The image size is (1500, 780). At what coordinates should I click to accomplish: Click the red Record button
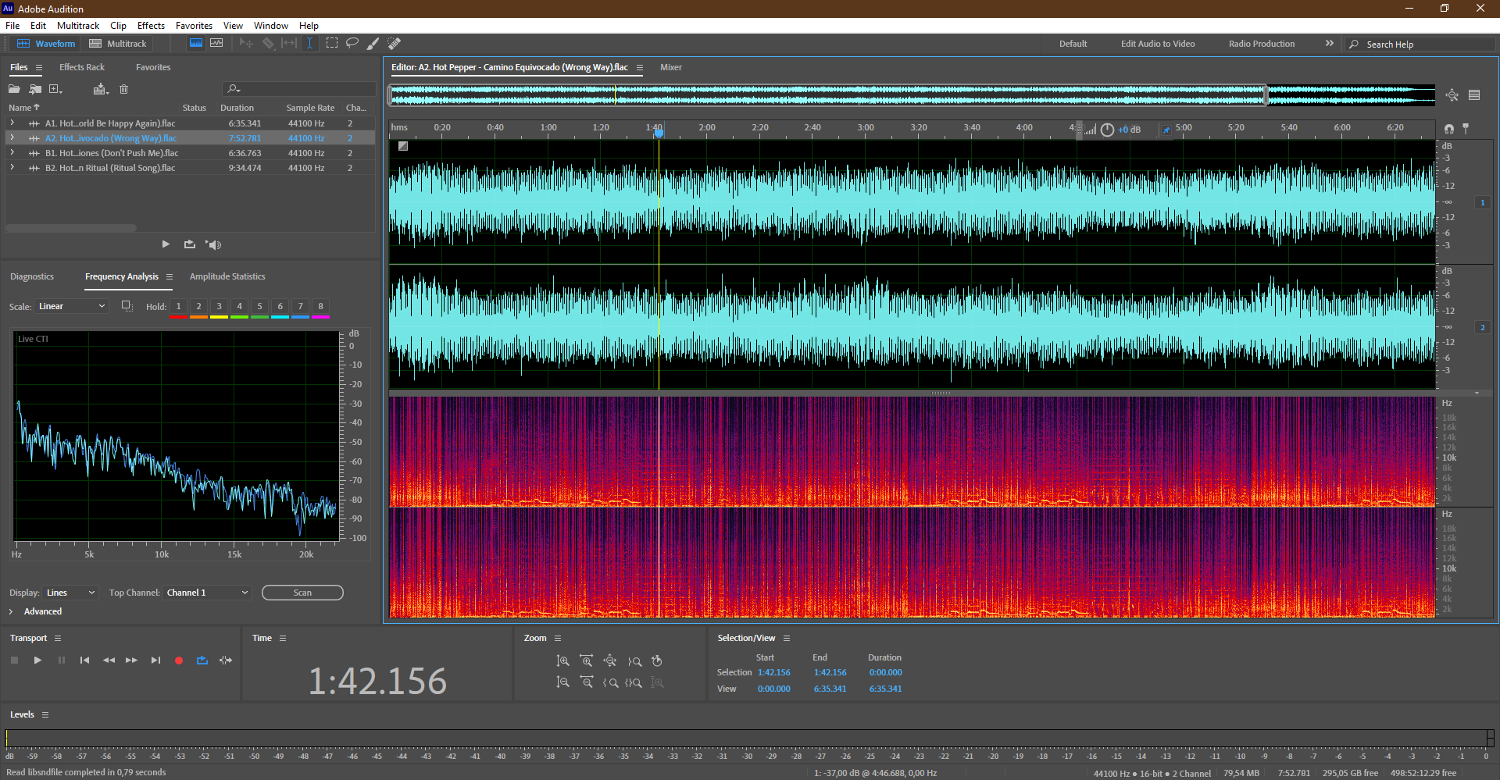click(x=179, y=661)
